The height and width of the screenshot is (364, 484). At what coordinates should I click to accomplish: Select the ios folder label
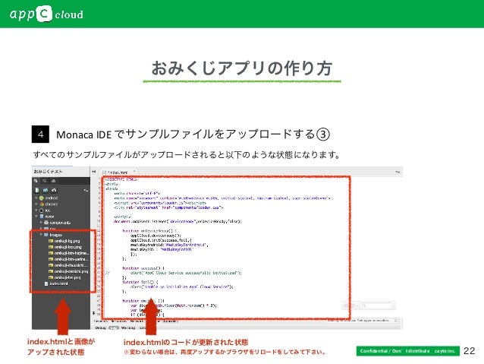[x=48, y=210]
